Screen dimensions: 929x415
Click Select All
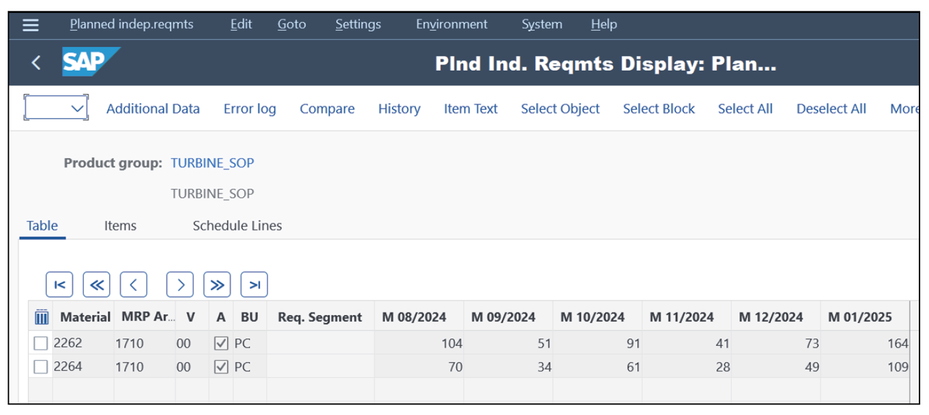(745, 109)
